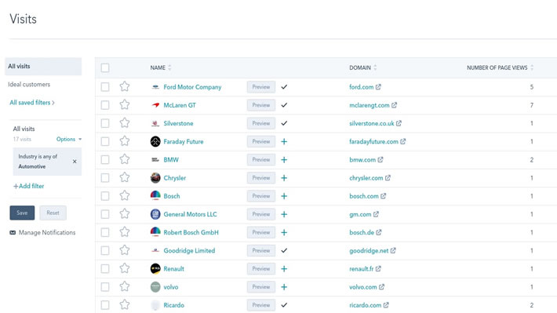Add Chrysler with the plus icon
The width and height of the screenshot is (557, 313).
284,177
